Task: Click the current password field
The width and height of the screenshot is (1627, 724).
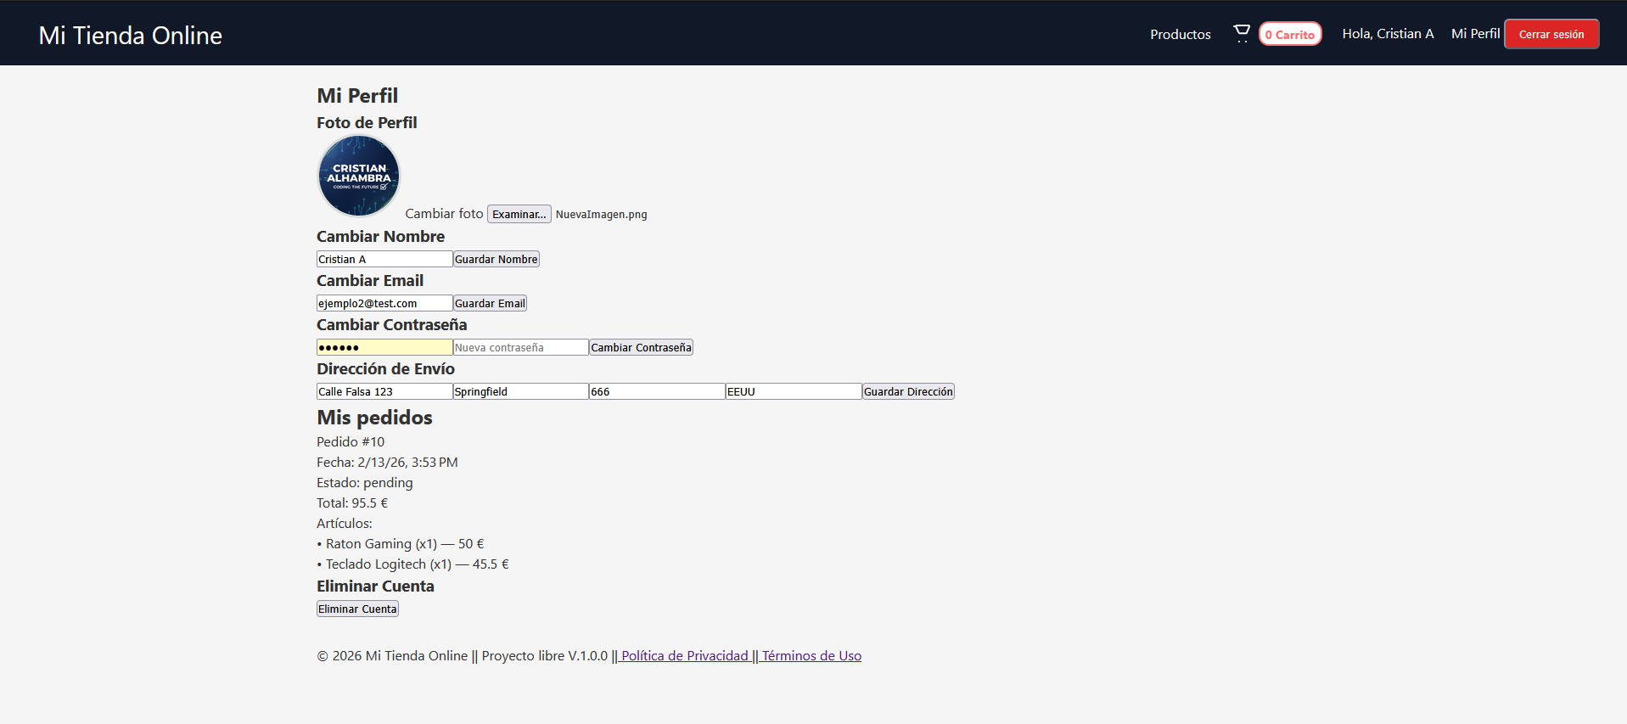Action: click(x=384, y=347)
